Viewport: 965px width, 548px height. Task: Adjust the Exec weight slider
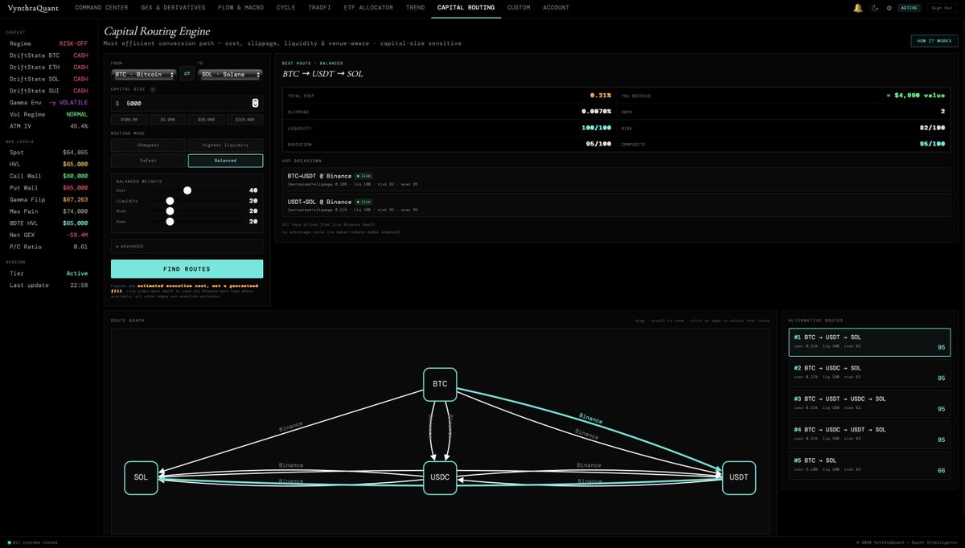pyautogui.click(x=170, y=221)
